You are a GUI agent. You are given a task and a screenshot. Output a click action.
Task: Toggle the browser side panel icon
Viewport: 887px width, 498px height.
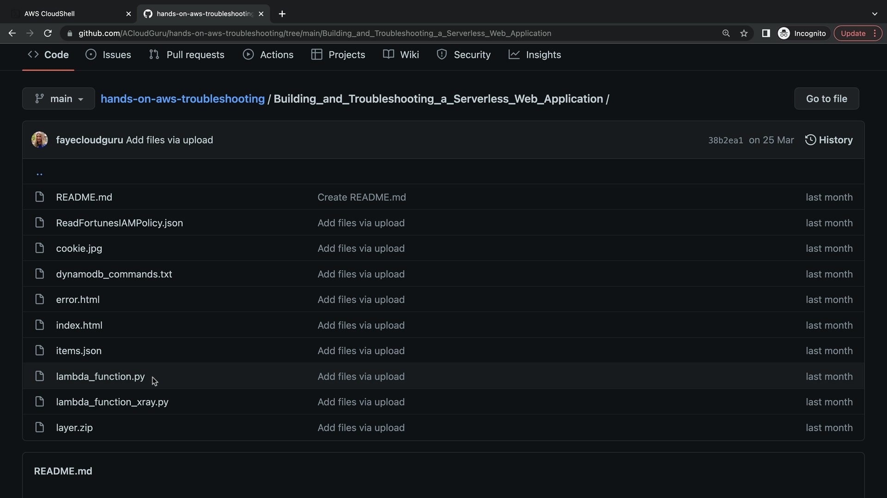point(765,33)
